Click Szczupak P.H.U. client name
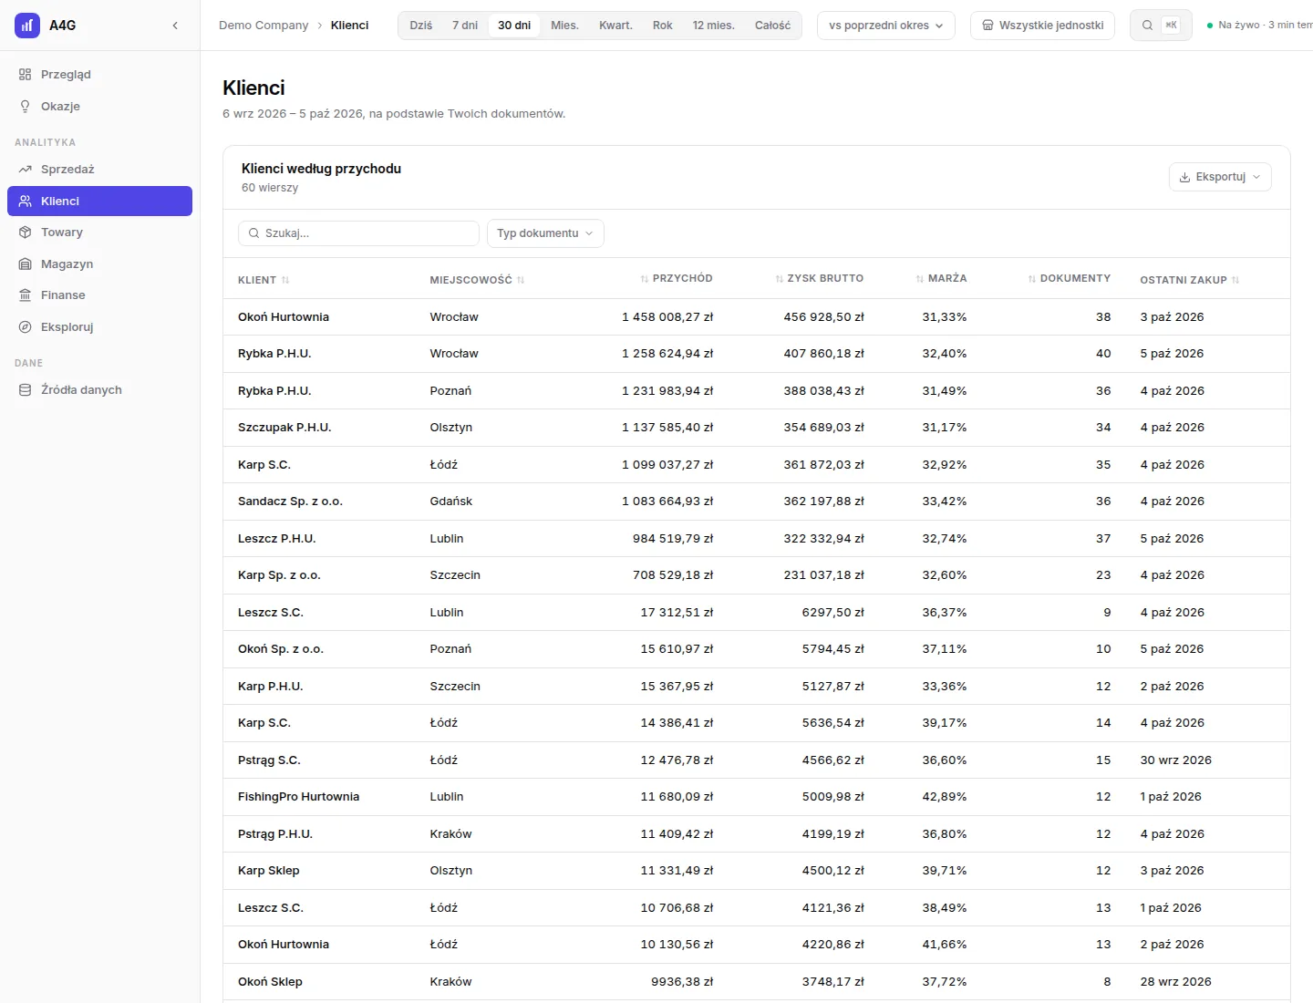1313x1003 pixels. pyautogui.click(x=284, y=428)
